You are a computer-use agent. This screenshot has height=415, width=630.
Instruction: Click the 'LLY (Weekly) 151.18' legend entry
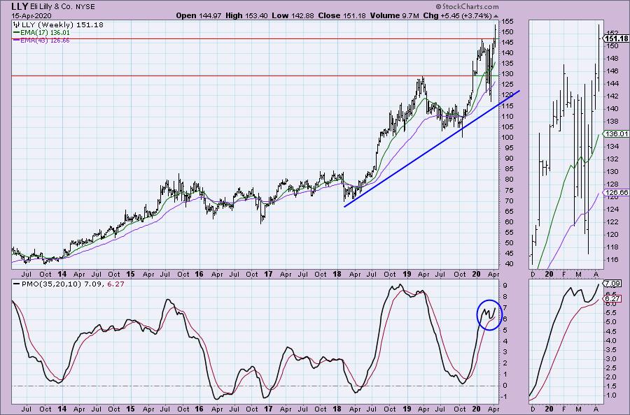coord(62,25)
